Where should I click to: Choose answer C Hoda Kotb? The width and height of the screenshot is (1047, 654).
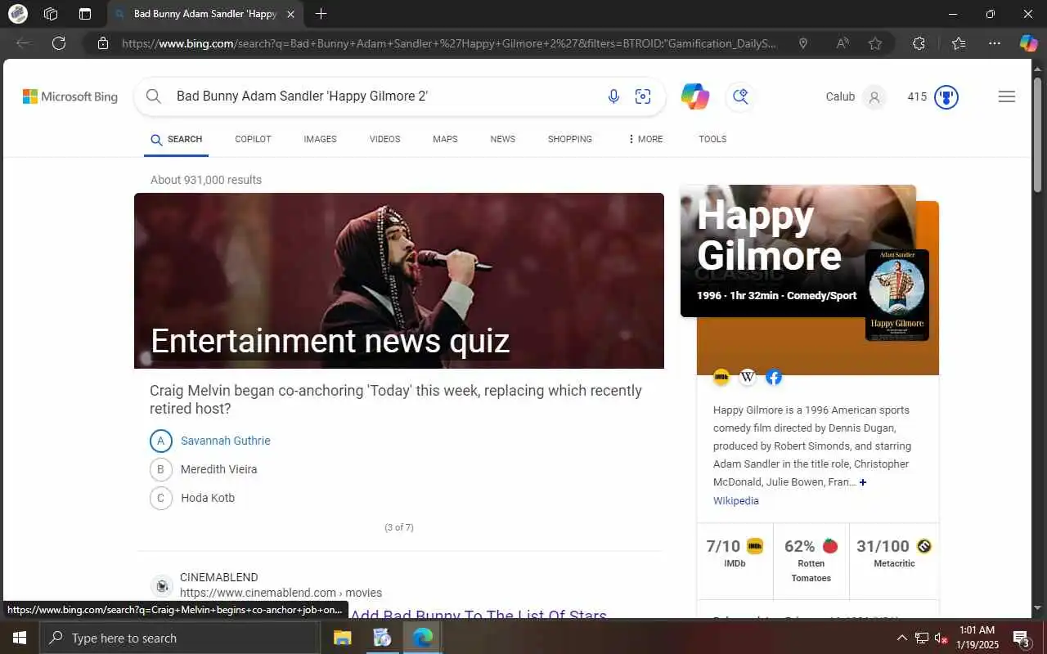pyautogui.click(x=192, y=498)
